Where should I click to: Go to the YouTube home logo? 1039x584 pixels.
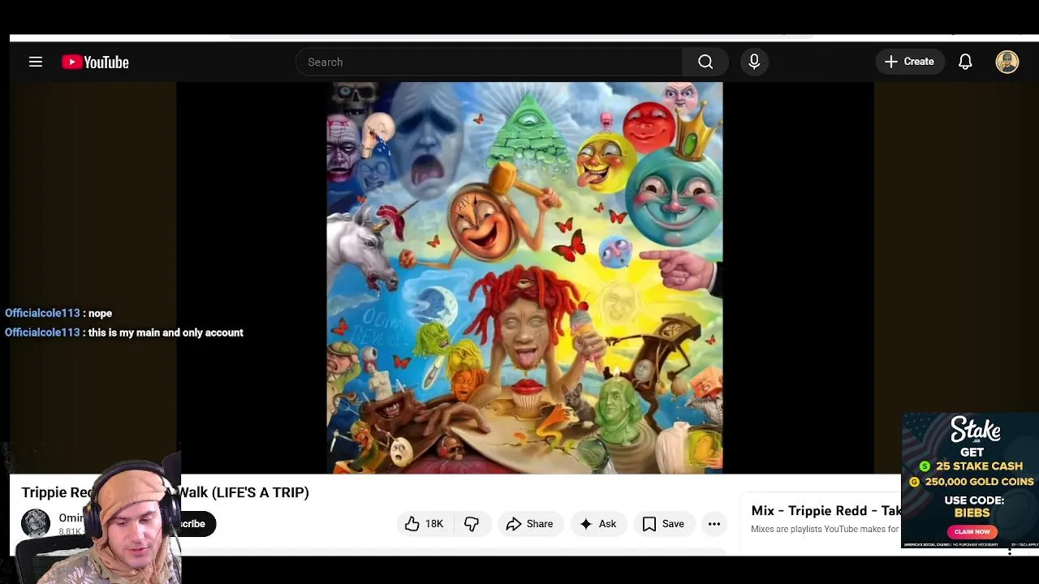pos(95,62)
